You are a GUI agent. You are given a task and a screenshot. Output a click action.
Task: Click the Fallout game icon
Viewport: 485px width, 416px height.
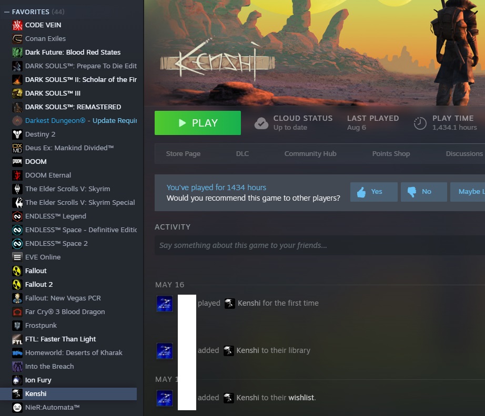pyautogui.click(x=17, y=271)
